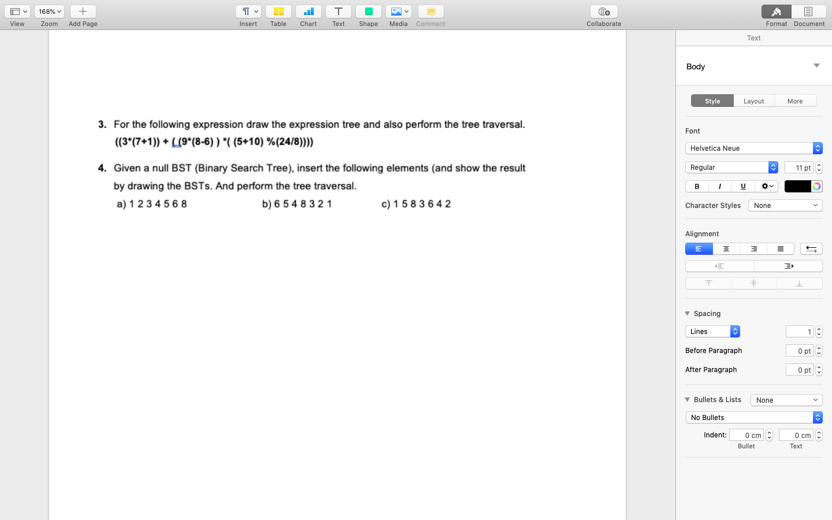Switch to the More tab in Format panel
832x520 pixels.
[x=795, y=101]
